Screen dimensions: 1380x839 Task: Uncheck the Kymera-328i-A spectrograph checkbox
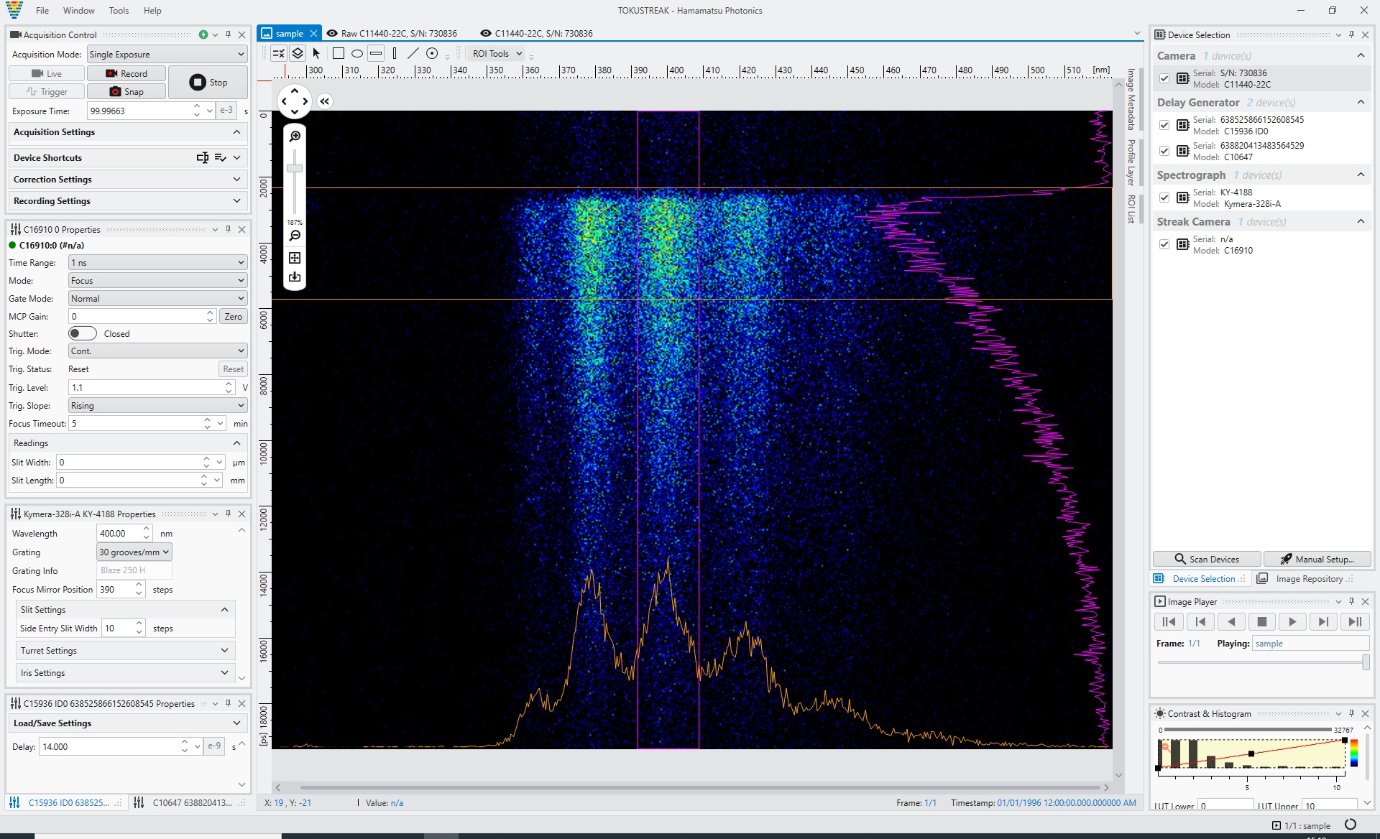[x=1164, y=198]
